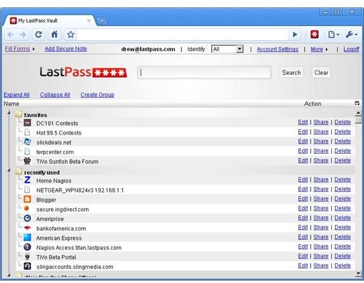Click the LastPass logo
Screen dimensions: 364x283
coord(83,72)
